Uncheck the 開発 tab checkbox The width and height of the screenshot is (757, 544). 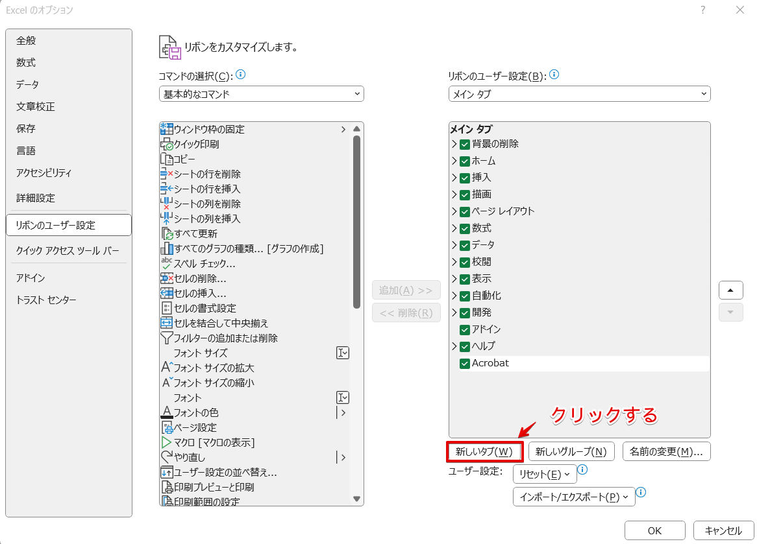[x=464, y=313]
